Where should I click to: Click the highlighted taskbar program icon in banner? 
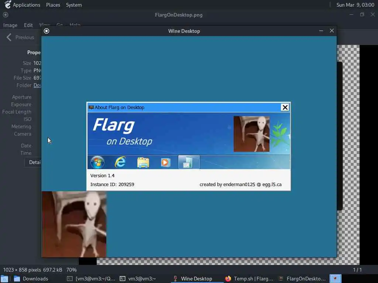[189, 162]
